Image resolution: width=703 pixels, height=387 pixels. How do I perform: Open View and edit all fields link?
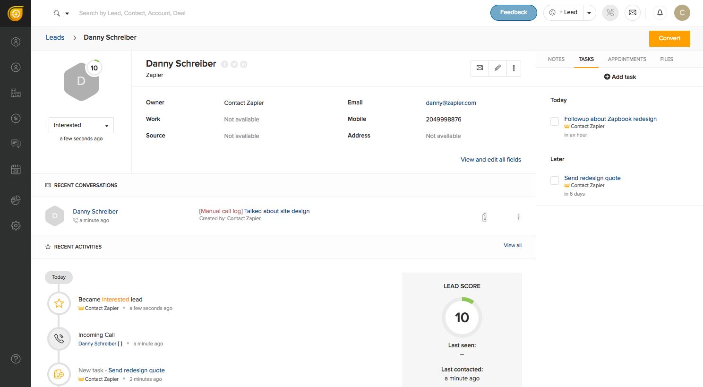490,160
